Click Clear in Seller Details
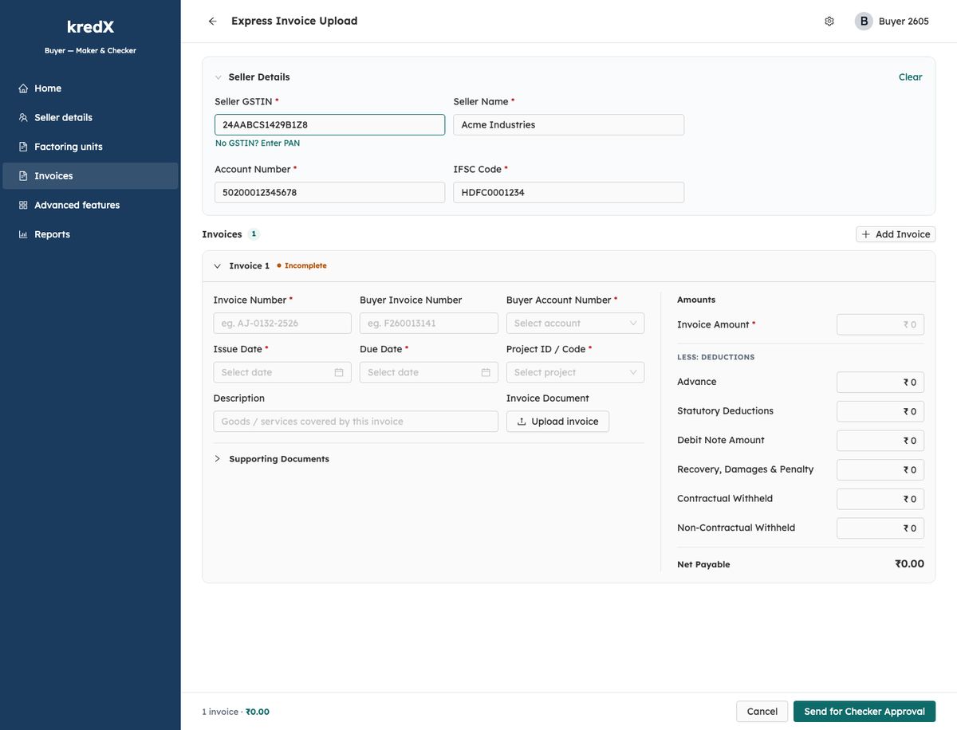The width and height of the screenshot is (957, 730). (910, 77)
